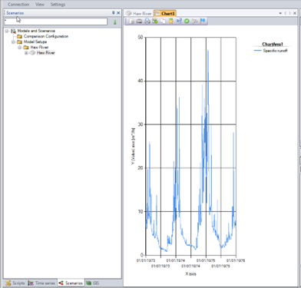The height and width of the screenshot is (288, 301).
Task: Switch to the Time series bottom tab
Action: coord(42,283)
